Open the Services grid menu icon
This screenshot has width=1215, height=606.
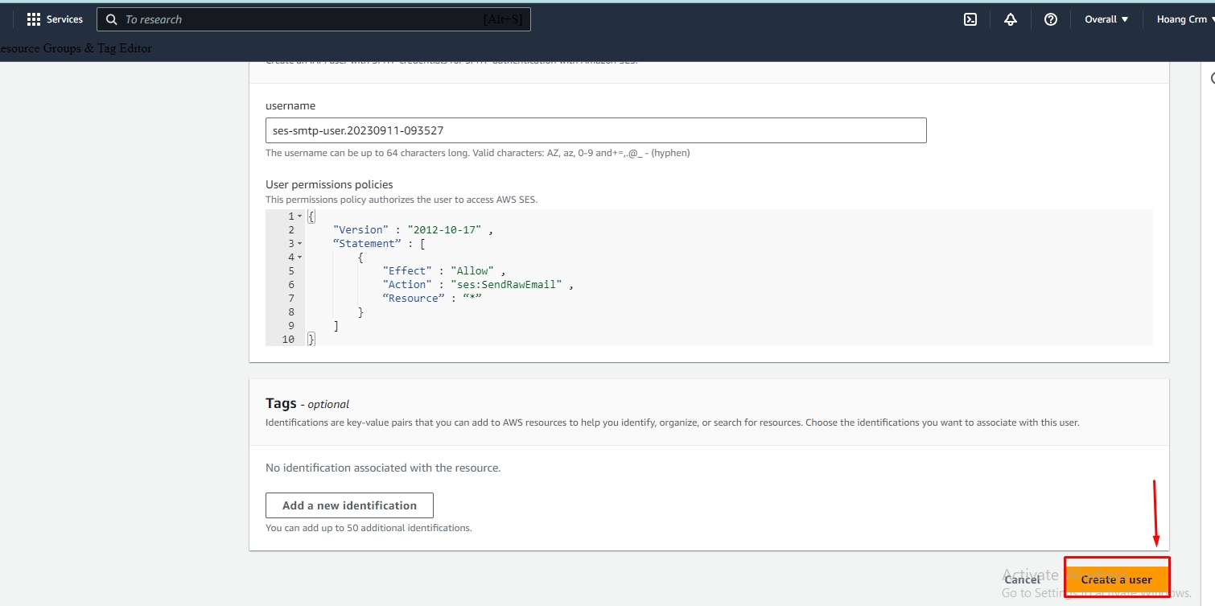(34, 19)
